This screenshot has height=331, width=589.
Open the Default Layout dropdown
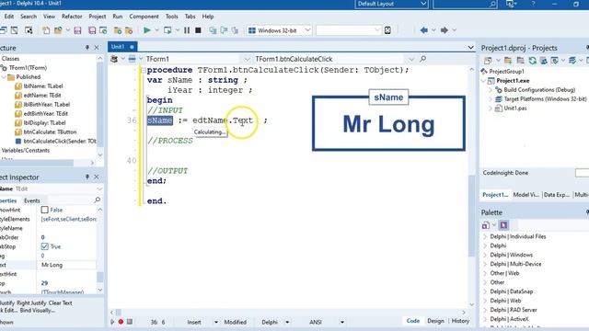pos(423,4)
